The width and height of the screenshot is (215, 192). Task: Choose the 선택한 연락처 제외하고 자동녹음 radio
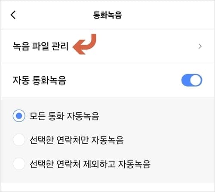point(19,164)
